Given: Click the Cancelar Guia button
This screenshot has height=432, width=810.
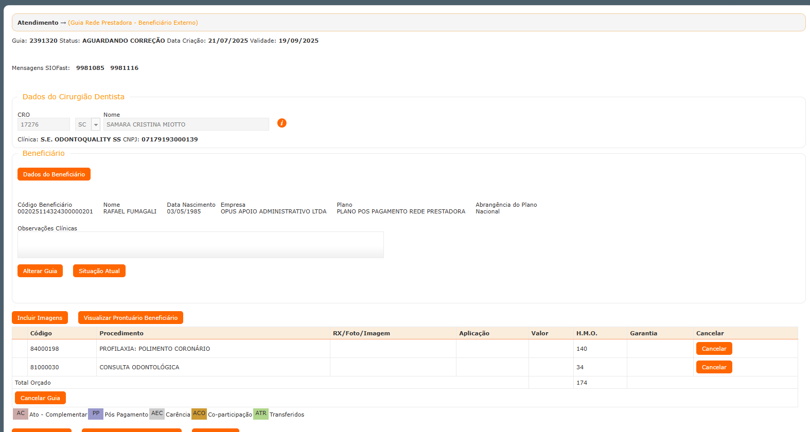Looking at the screenshot, I should tap(40, 398).
